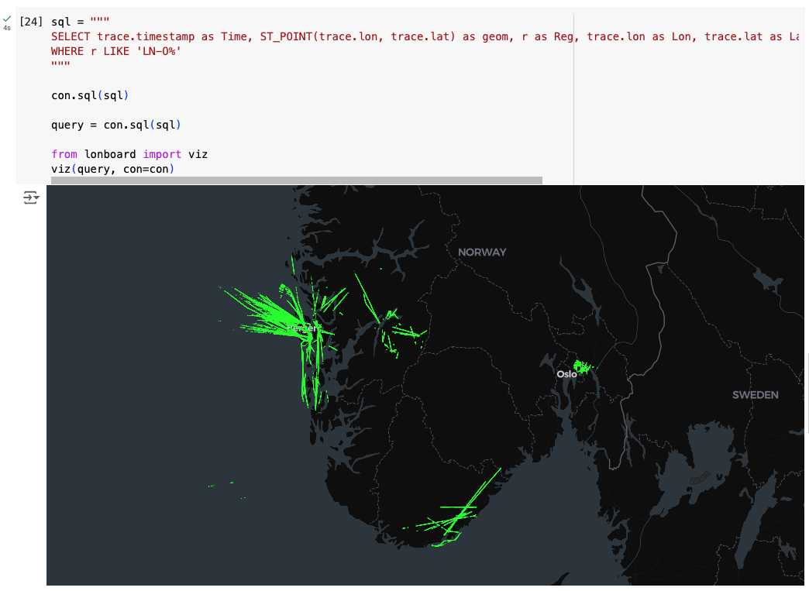Place cursor on the SELECT statement line
The height and width of the screenshot is (591, 809).
point(310,36)
